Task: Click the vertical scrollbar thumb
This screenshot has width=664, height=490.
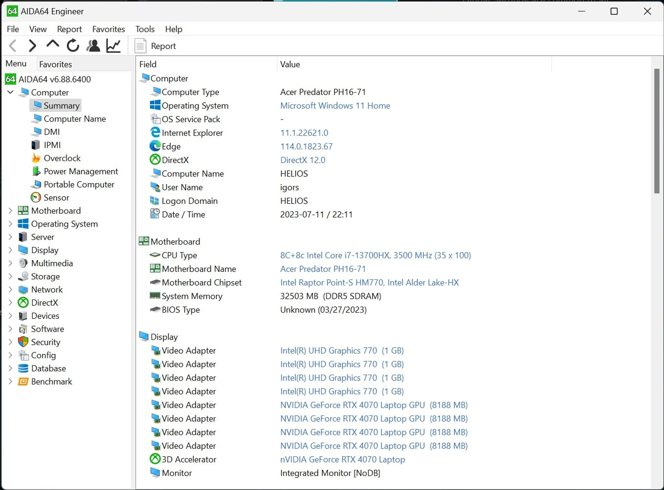Action: pyautogui.click(x=657, y=131)
